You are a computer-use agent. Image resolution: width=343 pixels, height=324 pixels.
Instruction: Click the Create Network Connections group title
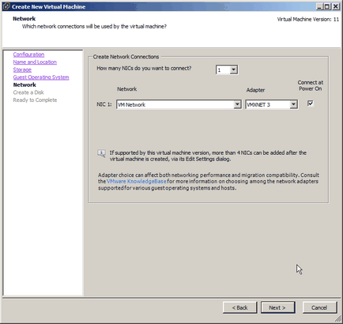(126, 57)
